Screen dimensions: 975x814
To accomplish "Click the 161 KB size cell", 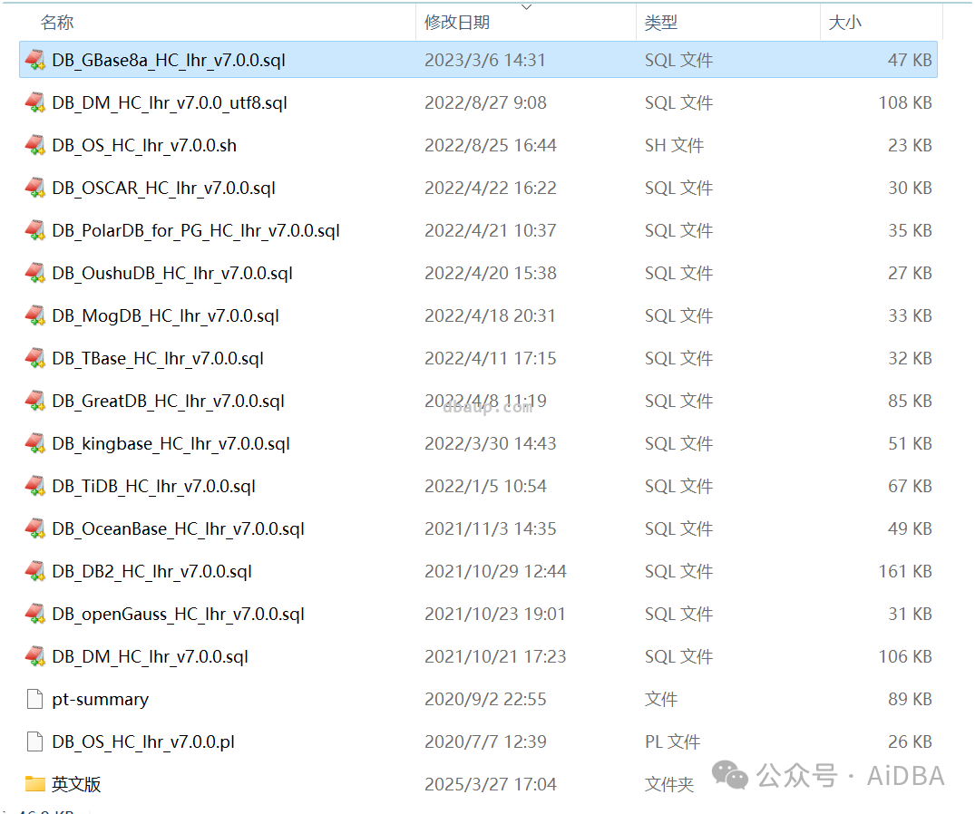I will click(905, 571).
